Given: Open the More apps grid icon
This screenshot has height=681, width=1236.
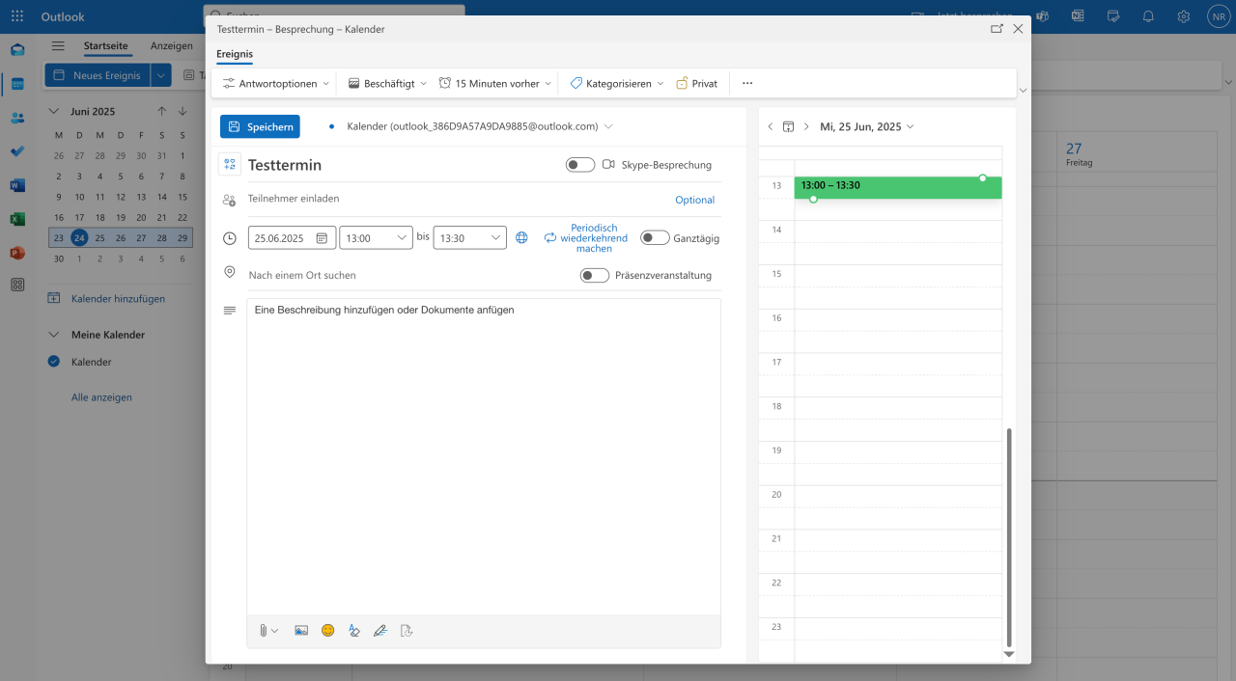Looking at the screenshot, I should [17, 285].
